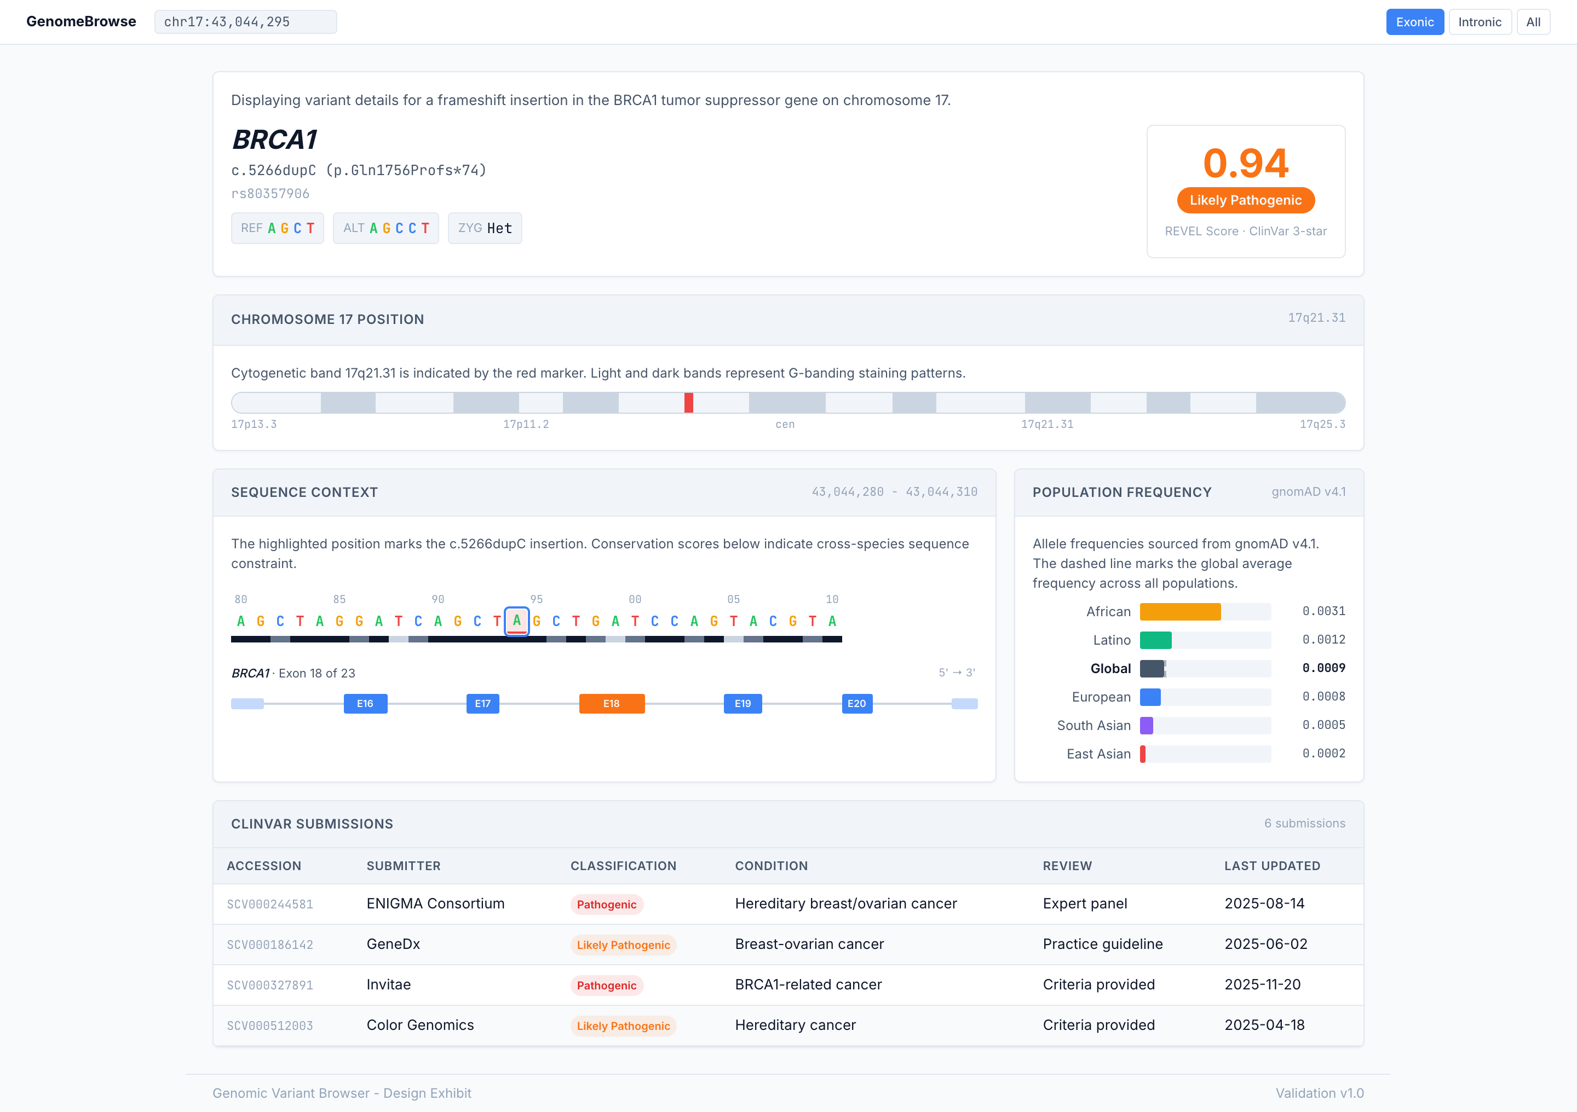Click the Classification column header
The image size is (1577, 1112).
click(x=622, y=866)
